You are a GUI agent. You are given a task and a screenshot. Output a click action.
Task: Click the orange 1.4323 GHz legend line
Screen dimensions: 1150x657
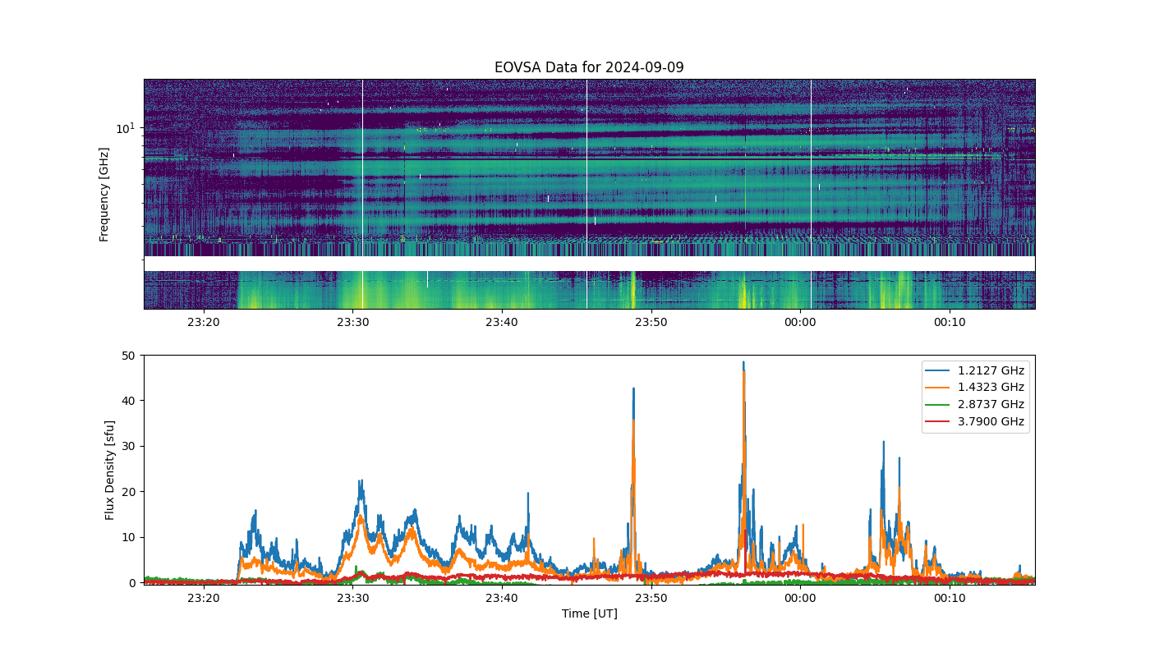pos(940,388)
